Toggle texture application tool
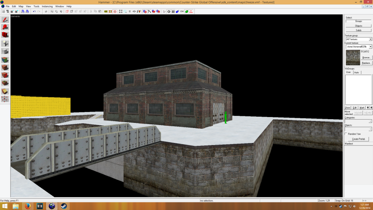 5,59
